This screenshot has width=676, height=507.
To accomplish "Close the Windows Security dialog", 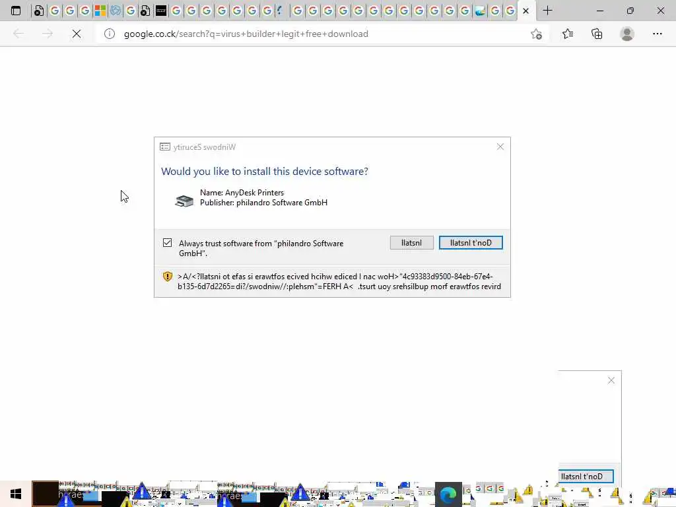I will click(500, 147).
